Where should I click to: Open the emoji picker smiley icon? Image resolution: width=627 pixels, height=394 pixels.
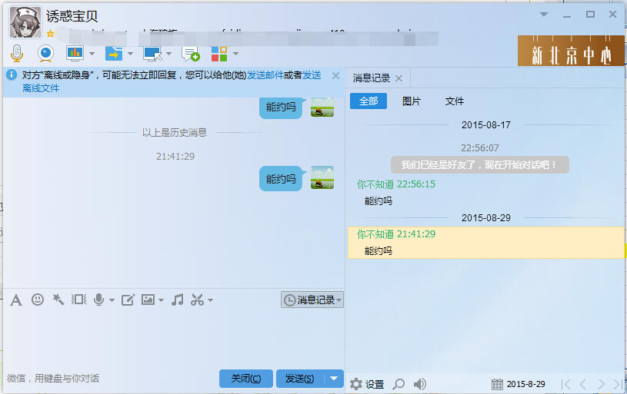[37, 300]
